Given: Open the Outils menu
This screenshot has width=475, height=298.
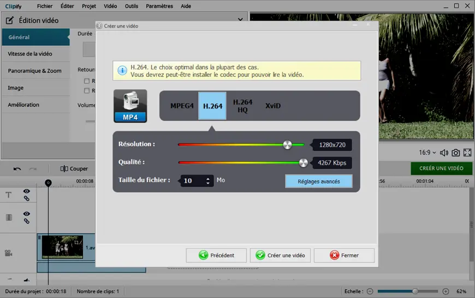Looking at the screenshot, I should pos(132,6).
